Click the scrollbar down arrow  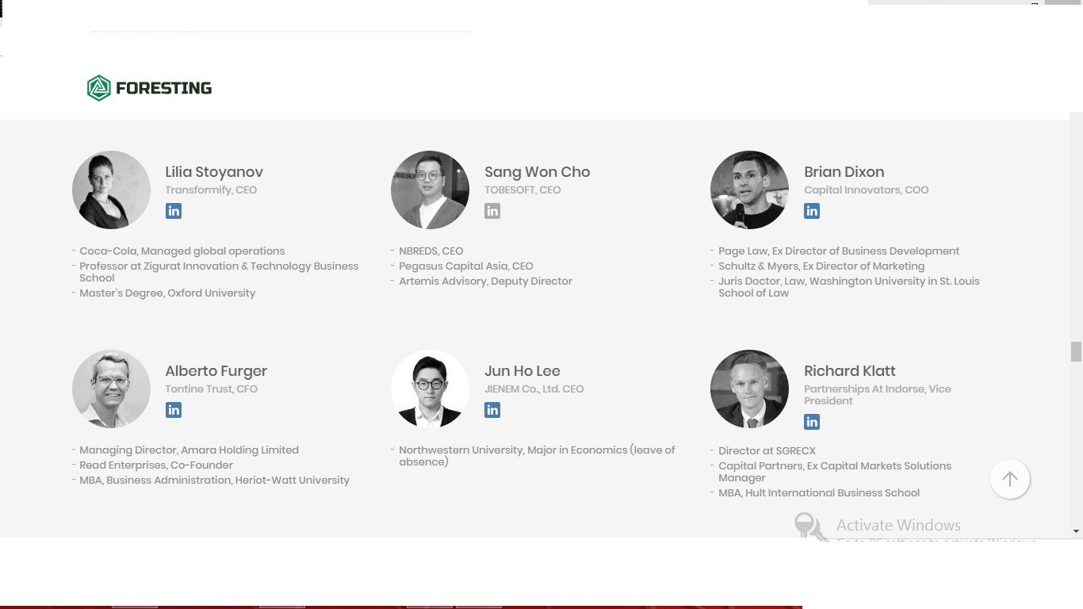(x=1076, y=530)
